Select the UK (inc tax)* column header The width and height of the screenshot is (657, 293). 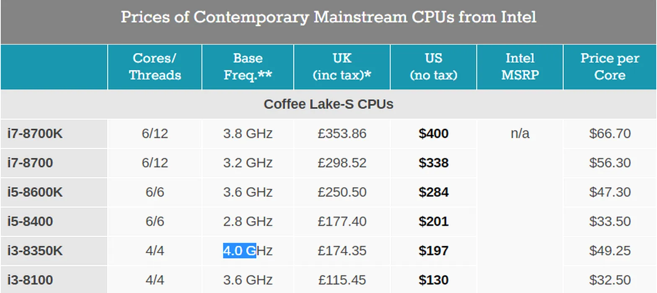pos(342,67)
